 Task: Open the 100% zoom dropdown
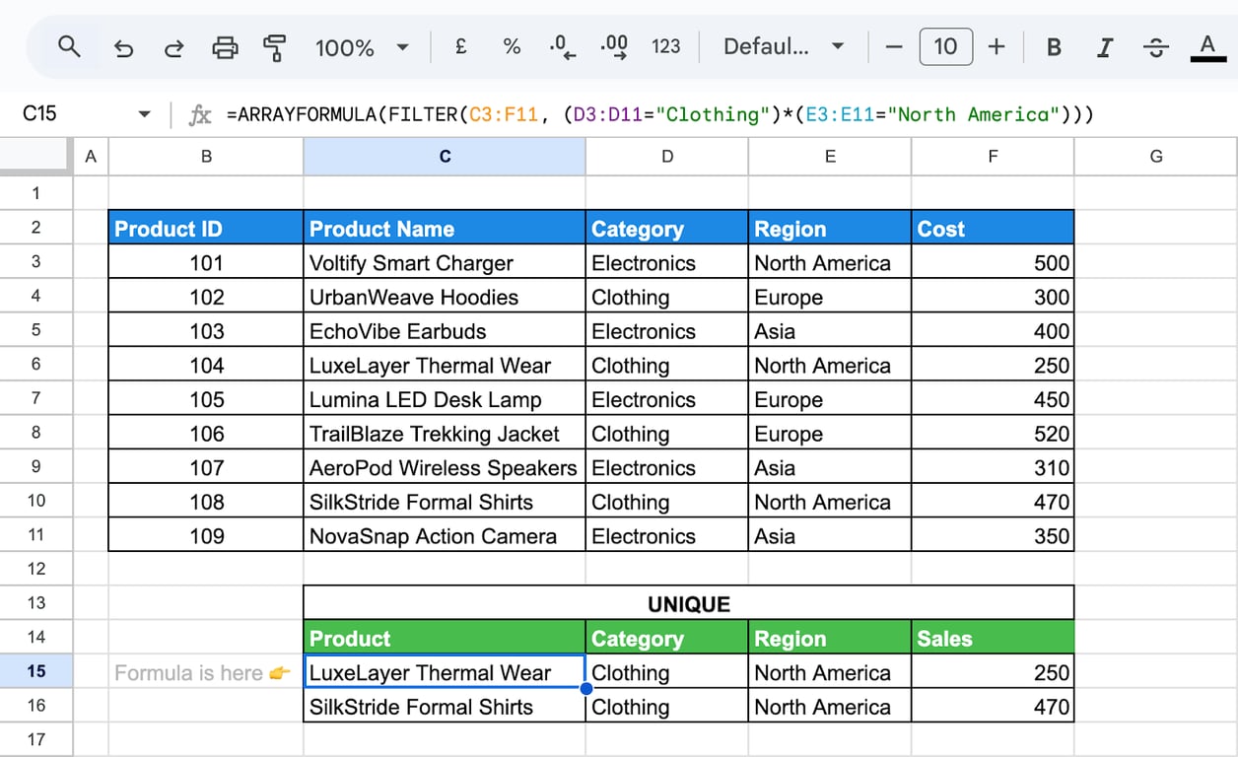(x=361, y=47)
